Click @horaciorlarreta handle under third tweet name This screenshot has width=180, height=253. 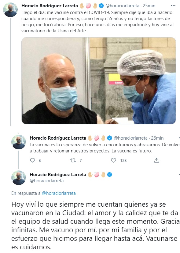pos(46,181)
